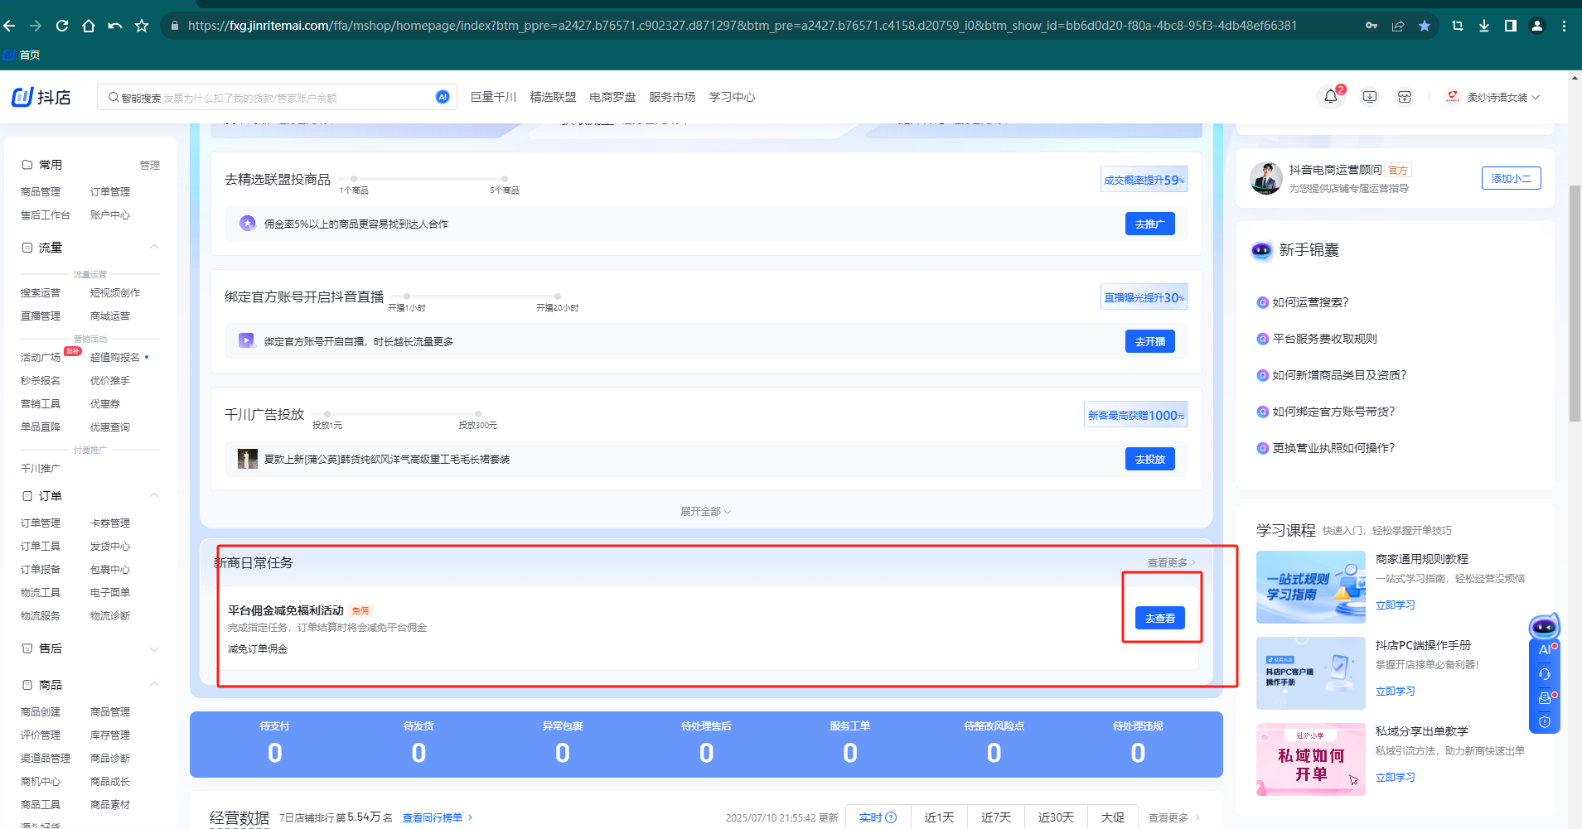Screen dimensions: 1582x829
Task: Click the customer service headset icon
Action: pos(1545,674)
